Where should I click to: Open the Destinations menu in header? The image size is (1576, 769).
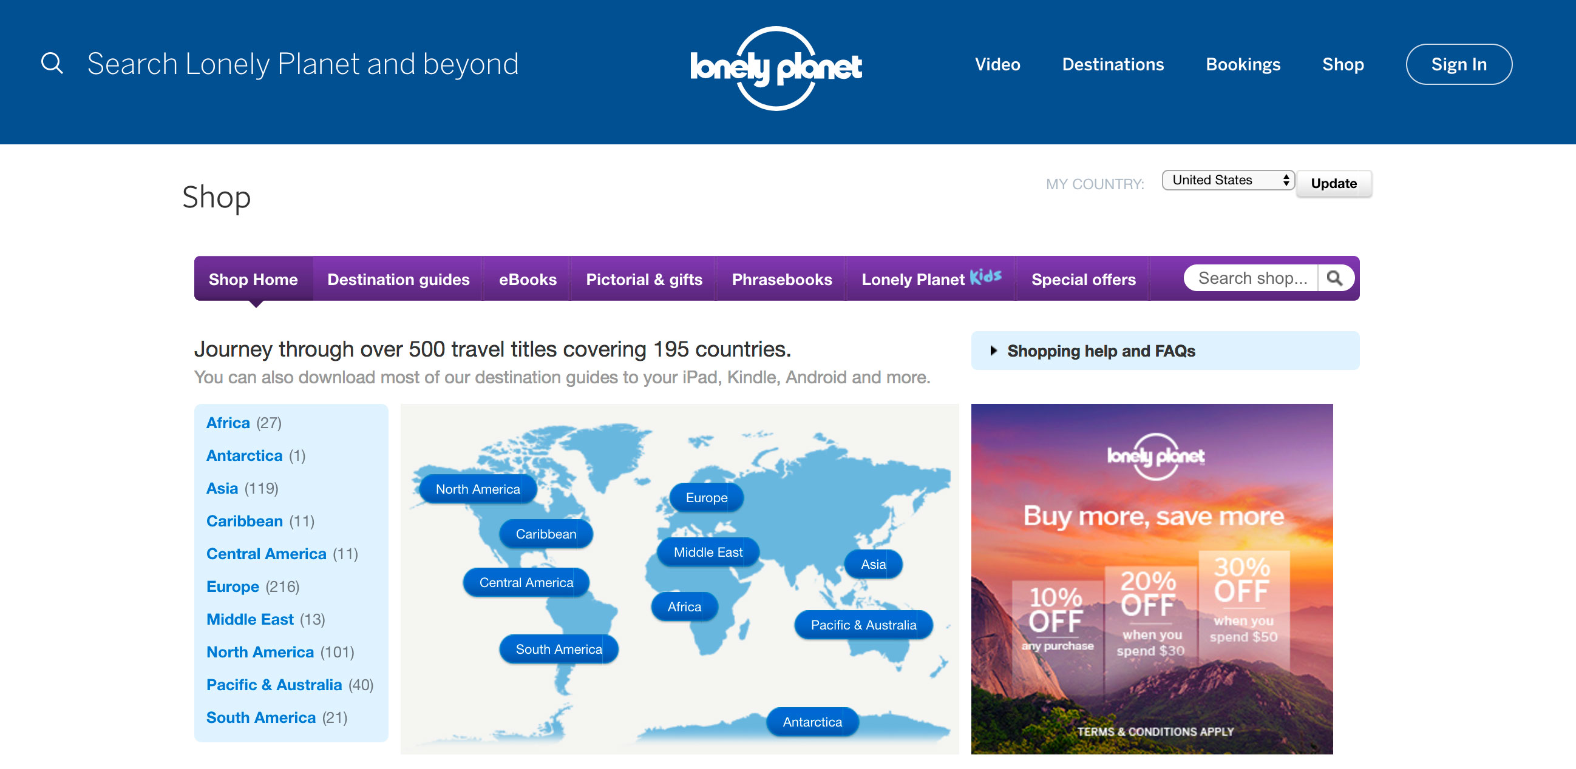[1112, 64]
